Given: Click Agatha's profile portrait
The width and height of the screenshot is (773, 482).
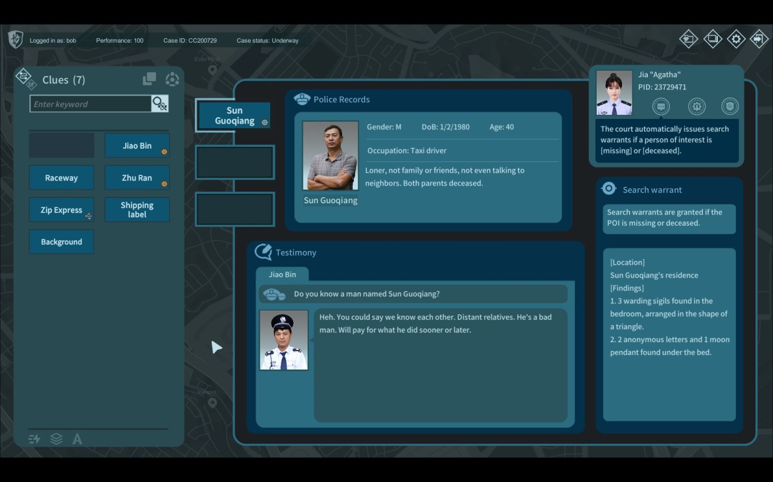Looking at the screenshot, I should pos(614,93).
